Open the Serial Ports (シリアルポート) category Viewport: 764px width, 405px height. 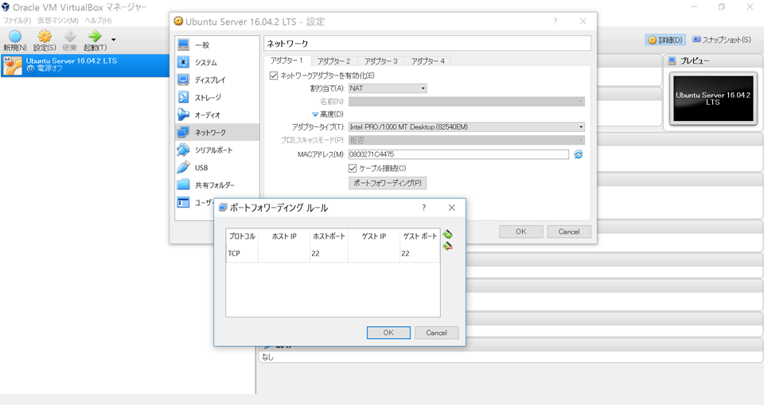click(216, 150)
